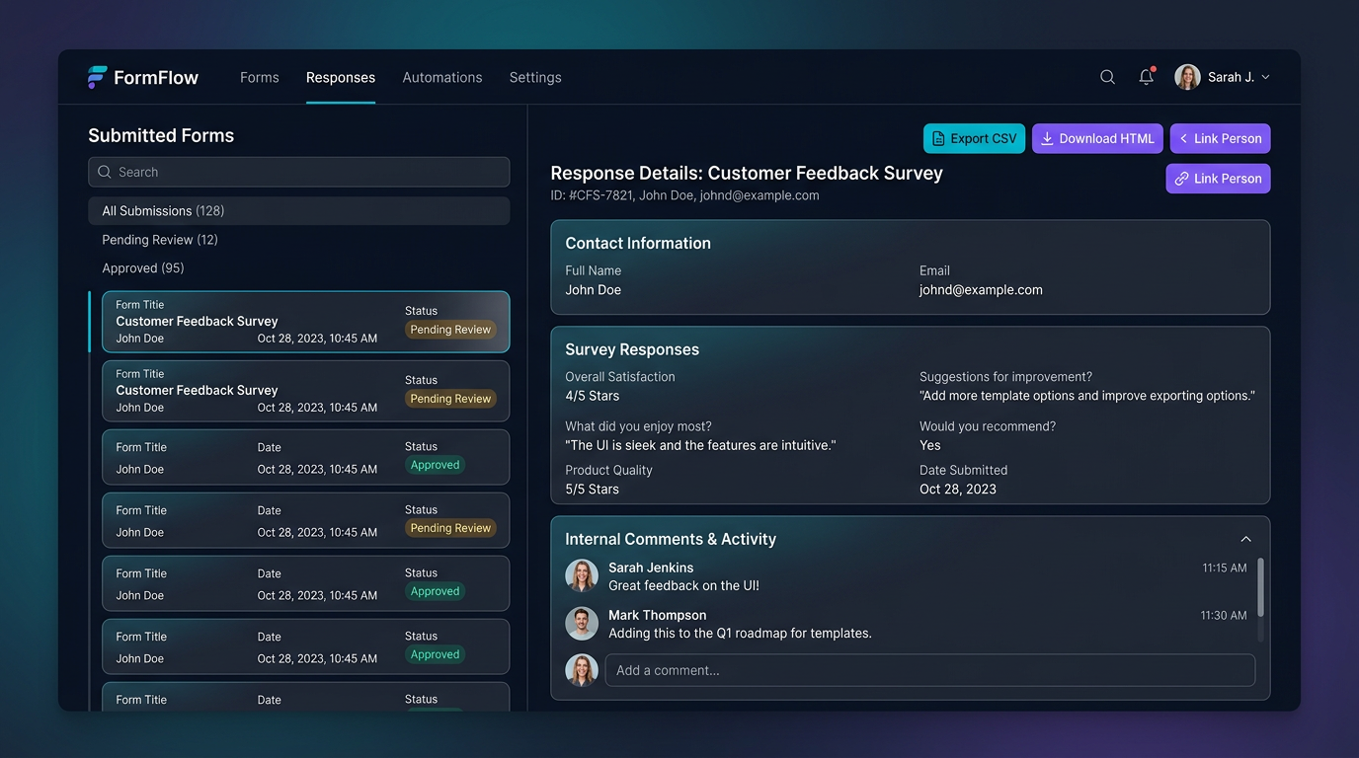Click Mark Thompson's avatar in comments
1359x758 pixels.
(582, 624)
